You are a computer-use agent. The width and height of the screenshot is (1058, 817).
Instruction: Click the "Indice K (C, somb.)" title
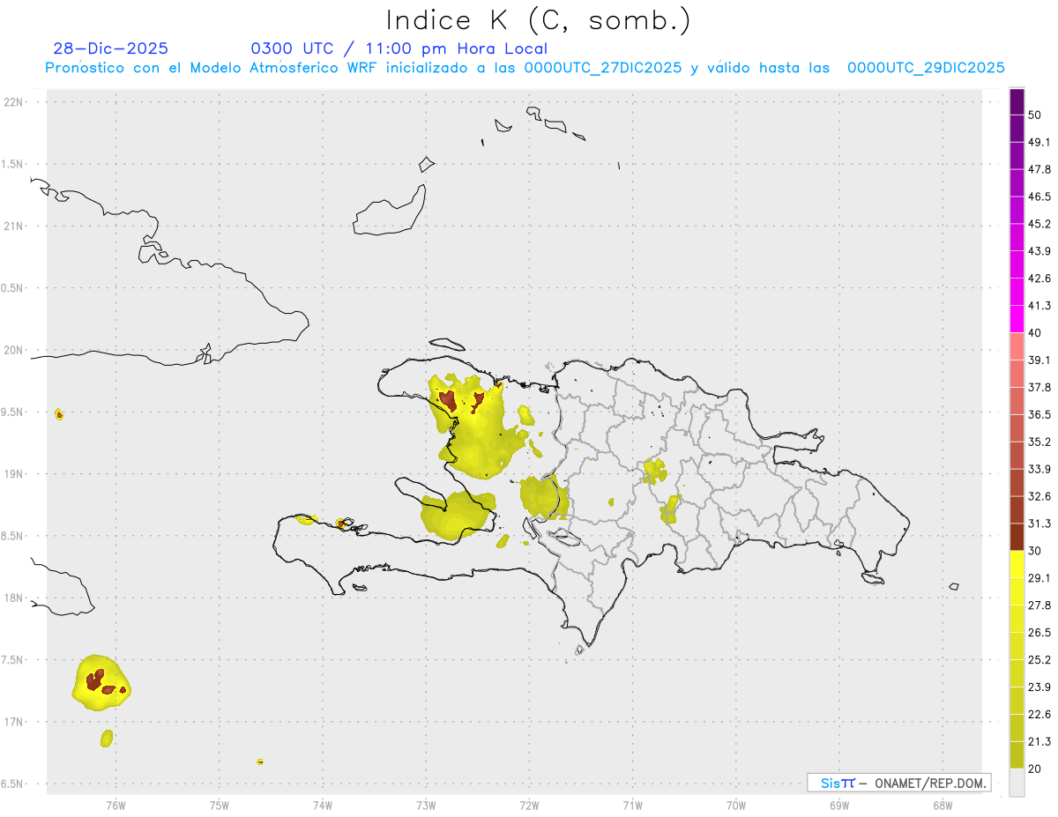(x=539, y=21)
